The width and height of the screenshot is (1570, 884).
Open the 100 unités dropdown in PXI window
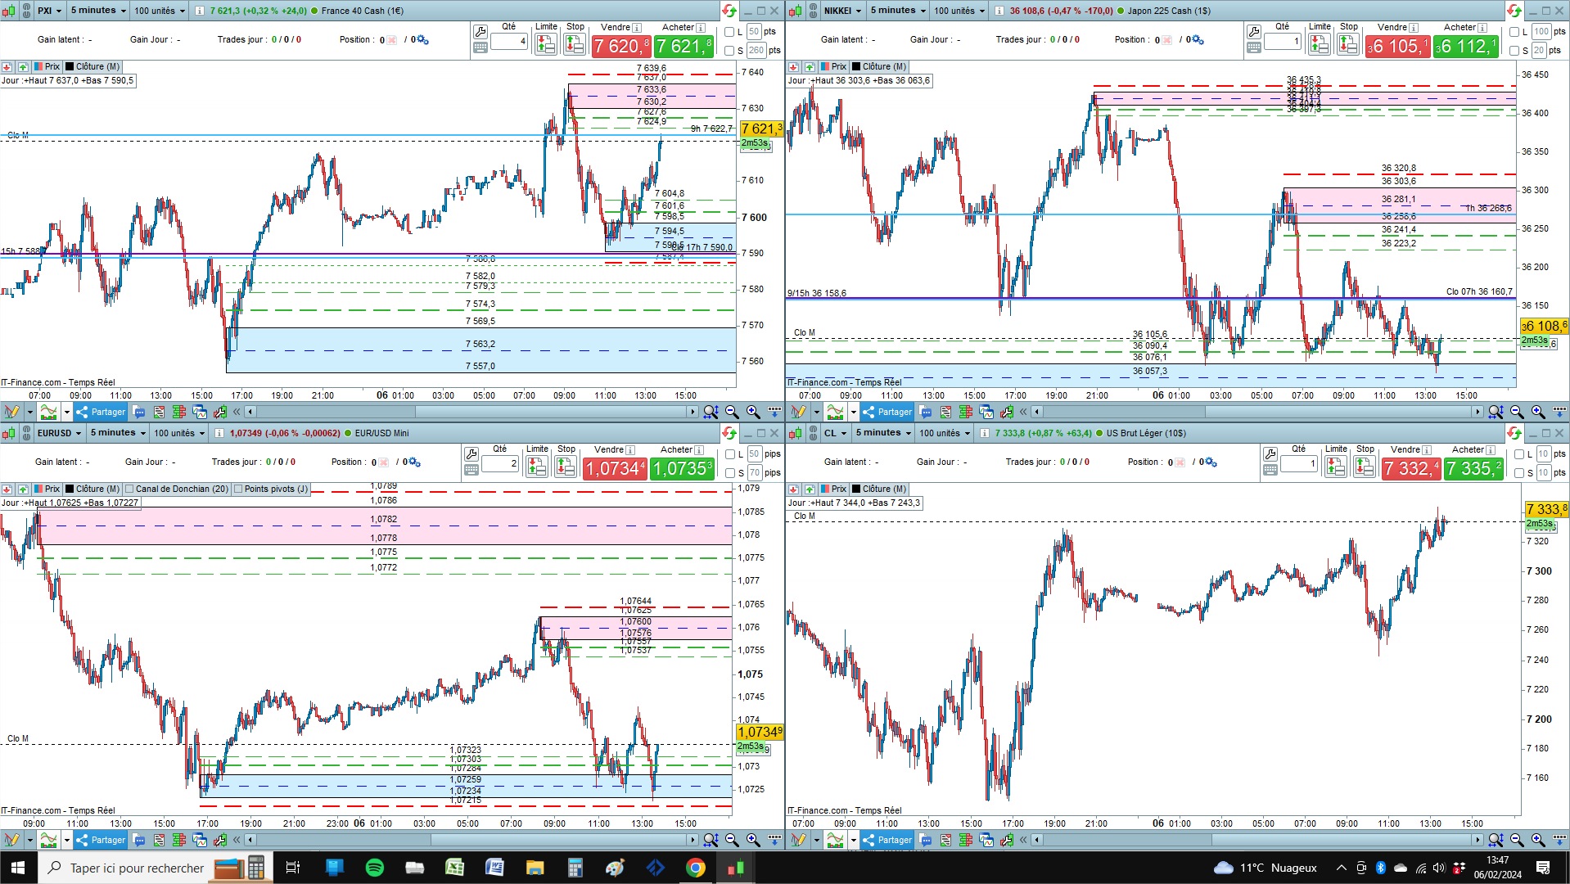click(160, 11)
